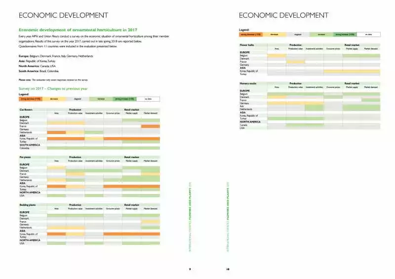Click the orange France market demand cell in Cut flowers

[151, 126]
